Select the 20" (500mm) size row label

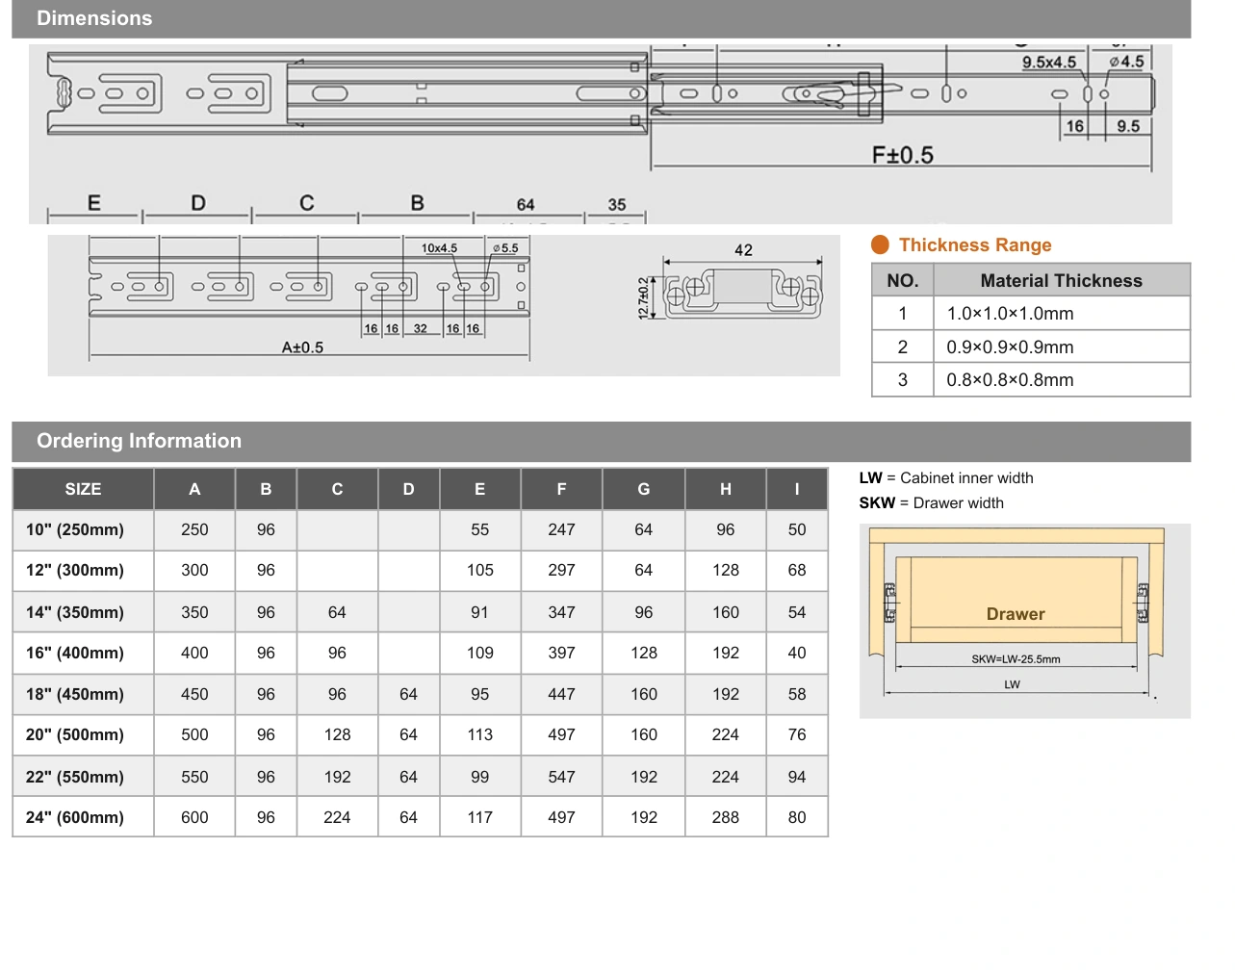click(x=75, y=734)
